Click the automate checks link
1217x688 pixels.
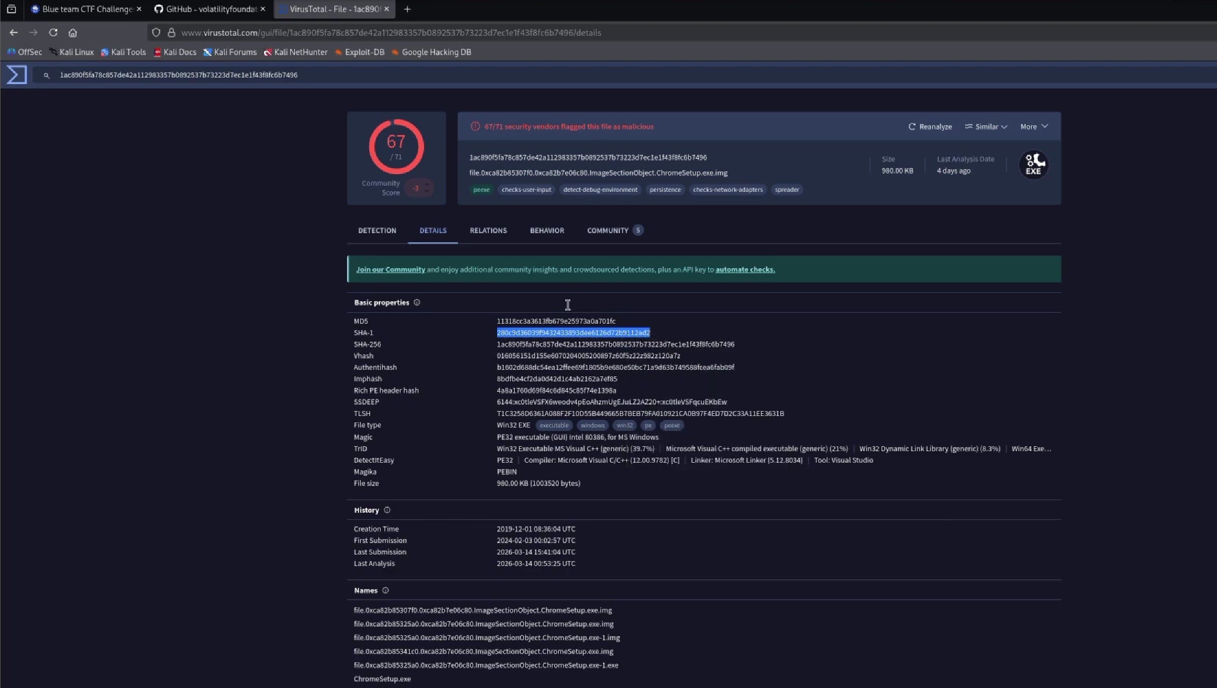(745, 270)
